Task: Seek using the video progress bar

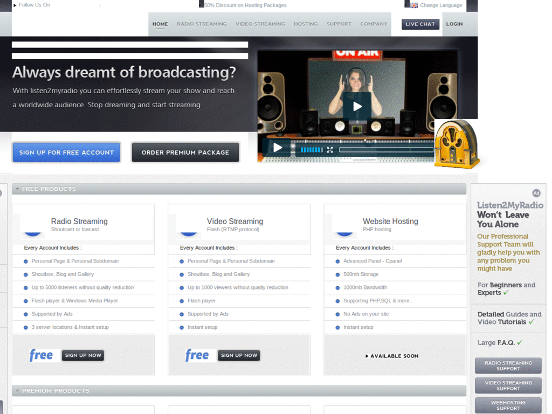Action: tap(386, 150)
